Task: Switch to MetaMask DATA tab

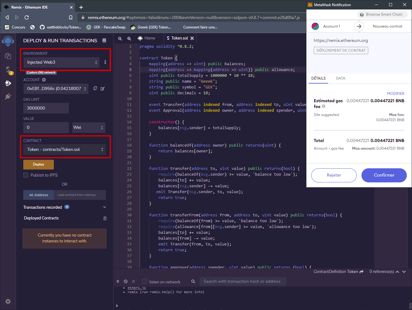Action: tap(340, 78)
